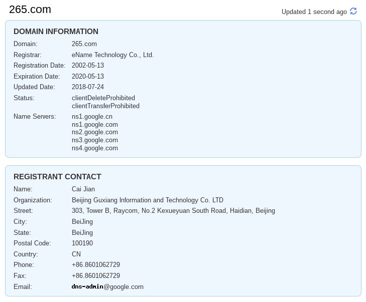The image size is (366, 302).
Task: Click organization Beijing Guxiang Information and Technology
Action: (148, 200)
